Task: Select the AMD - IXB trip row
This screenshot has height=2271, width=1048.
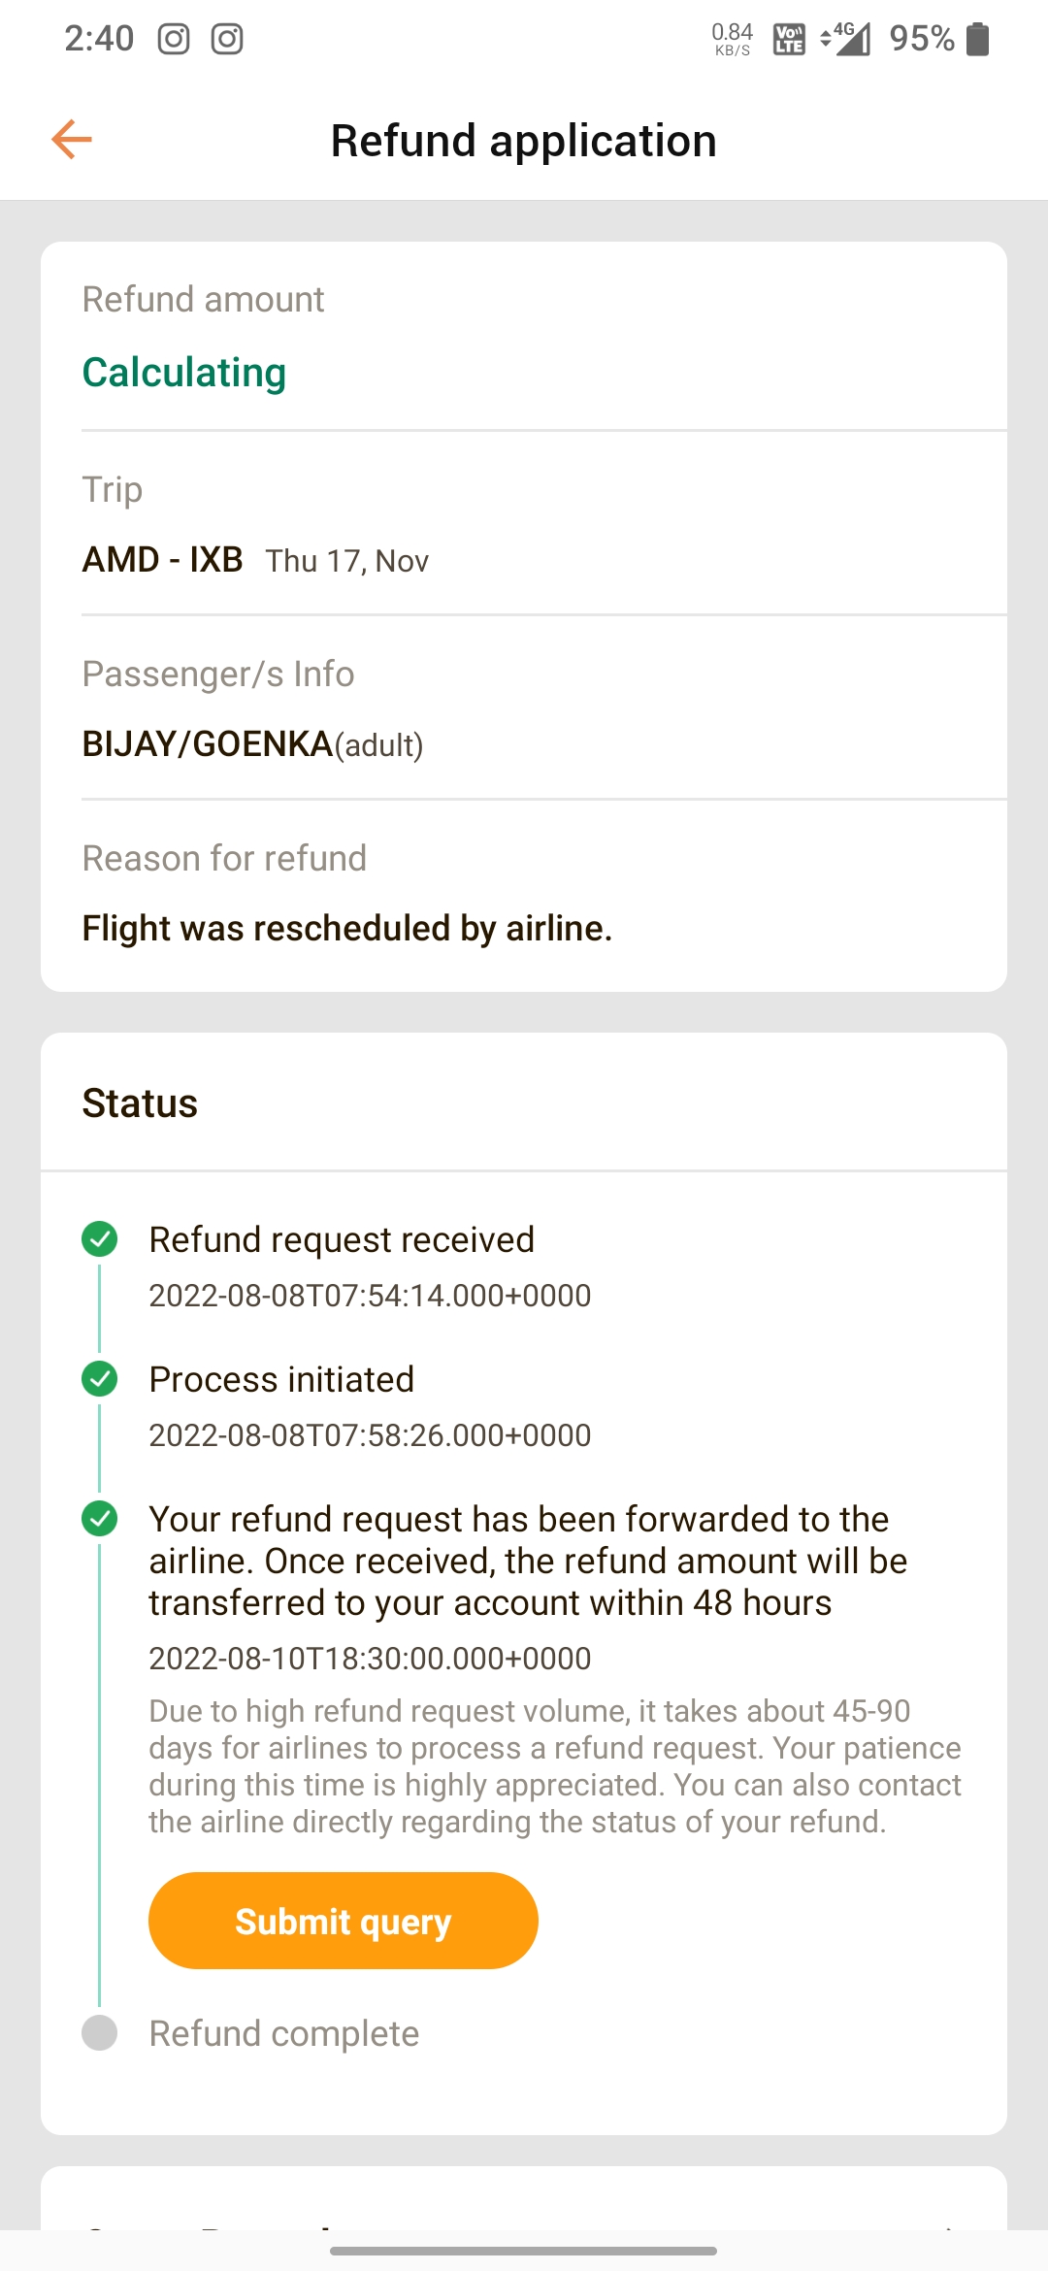Action: click(x=255, y=560)
